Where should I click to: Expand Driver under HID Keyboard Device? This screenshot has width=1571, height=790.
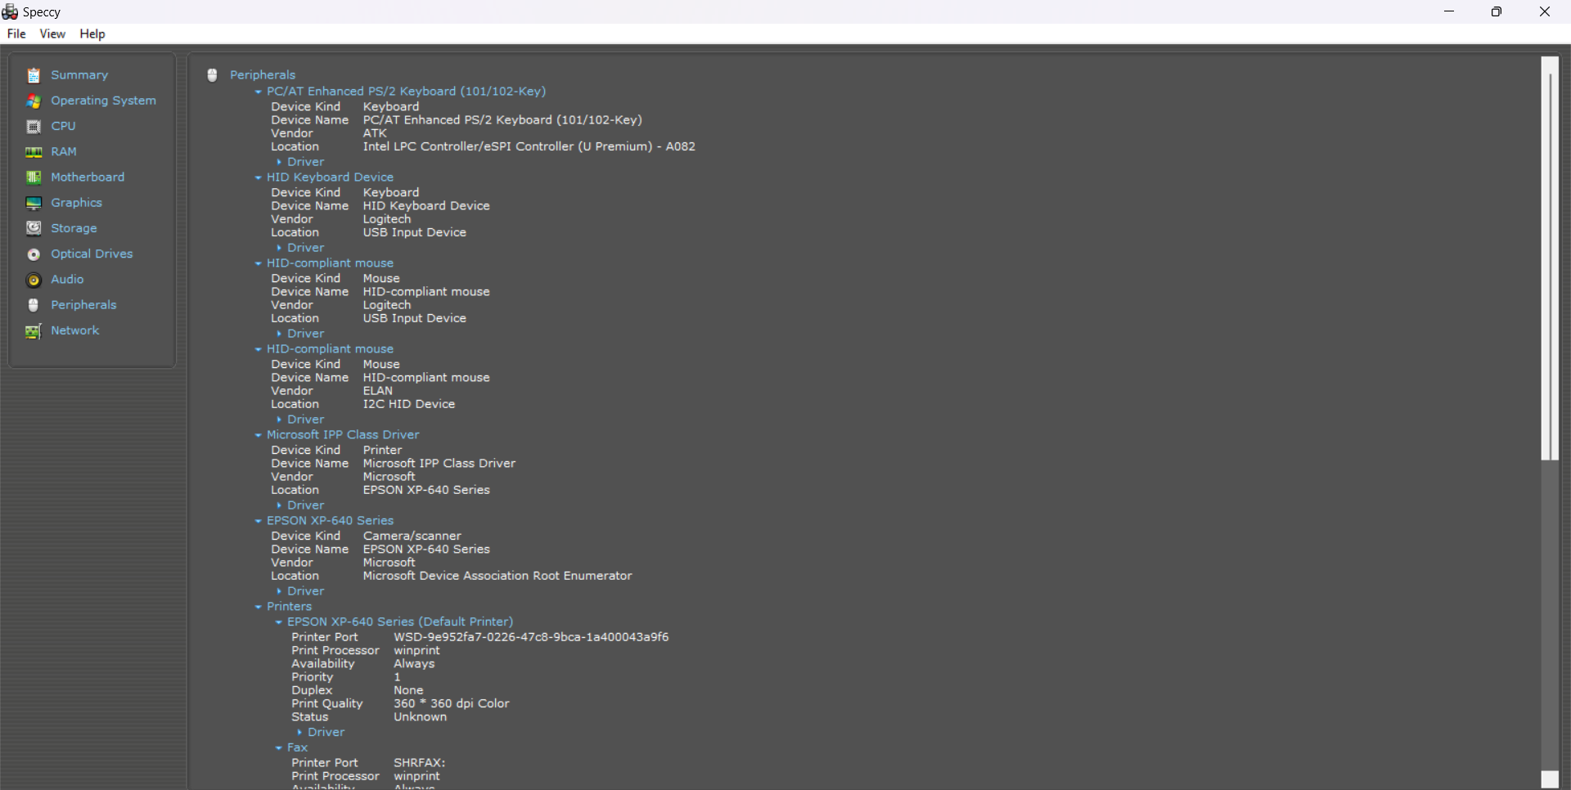pyautogui.click(x=279, y=248)
